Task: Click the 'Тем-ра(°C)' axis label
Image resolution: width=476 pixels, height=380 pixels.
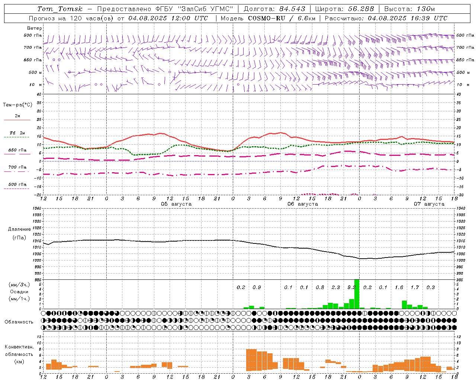Action: (17, 105)
